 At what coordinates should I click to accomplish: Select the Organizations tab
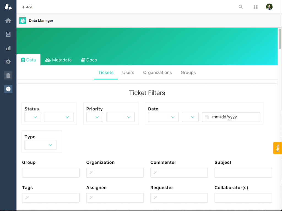point(158,73)
